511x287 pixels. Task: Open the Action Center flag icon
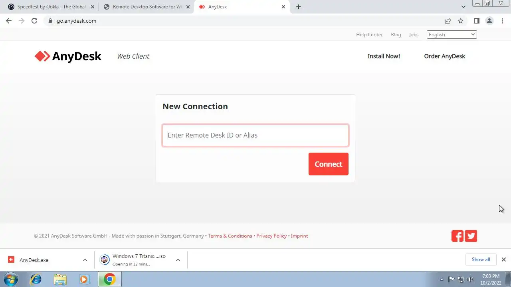(452, 279)
